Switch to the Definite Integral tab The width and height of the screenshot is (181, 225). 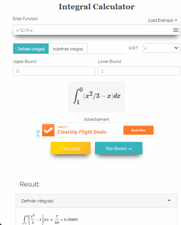point(31,49)
